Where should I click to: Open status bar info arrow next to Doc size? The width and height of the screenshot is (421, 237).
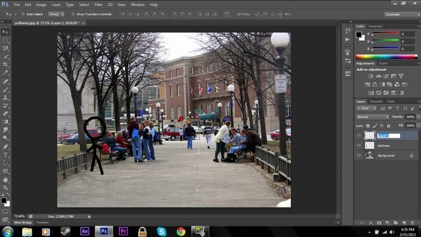click(89, 217)
